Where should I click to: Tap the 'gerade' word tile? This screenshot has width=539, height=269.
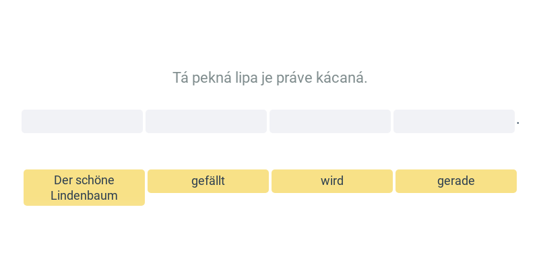point(456,181)
